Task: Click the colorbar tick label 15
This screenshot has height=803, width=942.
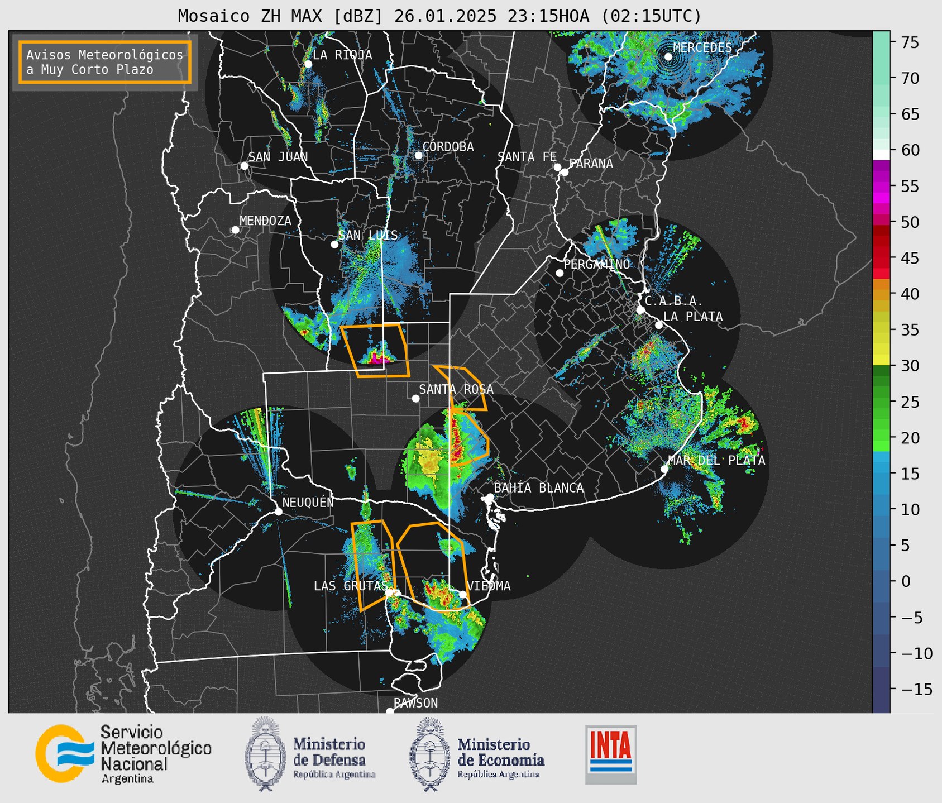Action: point(910,474)
